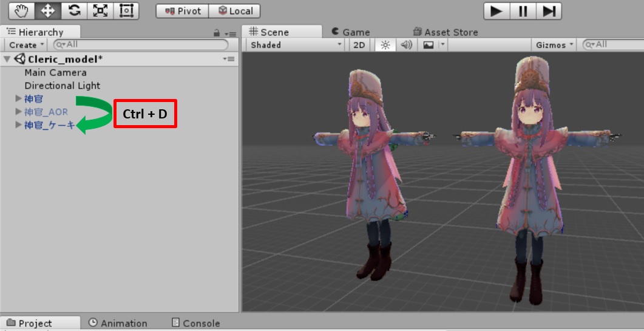The image size is (644, 331).
Task: Expand the 神官_AOR object
Action: click(18, 112)
